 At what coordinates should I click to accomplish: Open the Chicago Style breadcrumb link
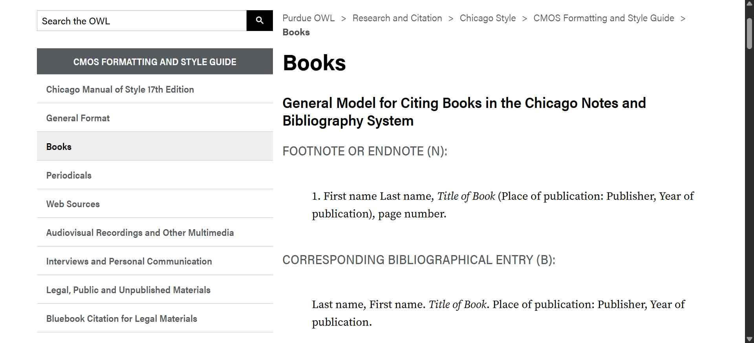[x=487, y=18]
